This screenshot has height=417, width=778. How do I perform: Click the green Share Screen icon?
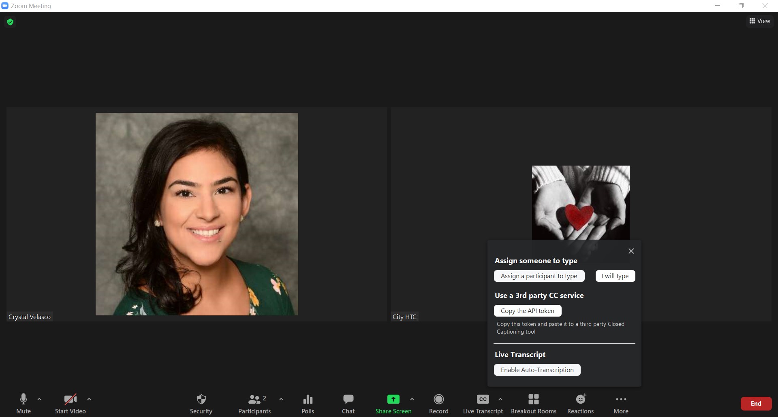click(393, 399)
